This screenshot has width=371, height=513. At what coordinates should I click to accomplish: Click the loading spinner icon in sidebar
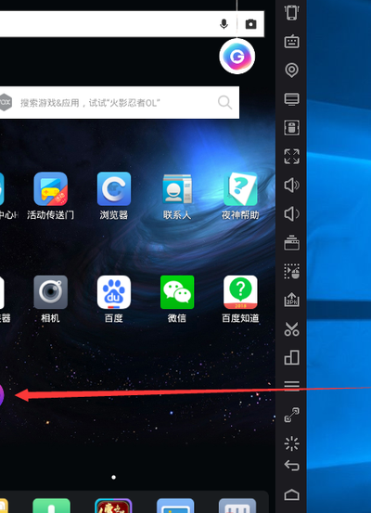(x=291, y=443)
